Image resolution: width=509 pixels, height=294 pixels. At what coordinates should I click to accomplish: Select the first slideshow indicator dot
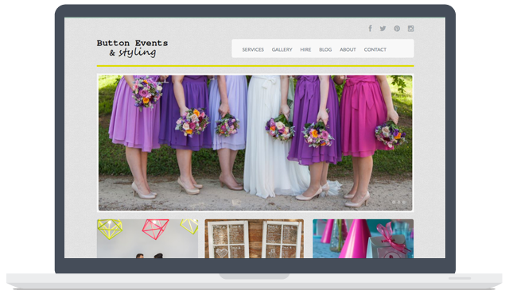394,203
